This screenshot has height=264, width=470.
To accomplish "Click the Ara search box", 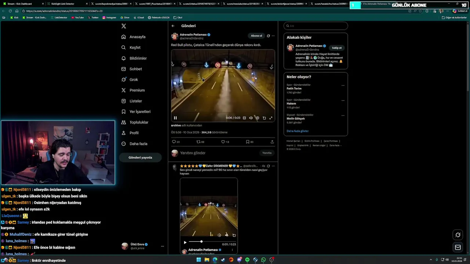I will [316, 26].
